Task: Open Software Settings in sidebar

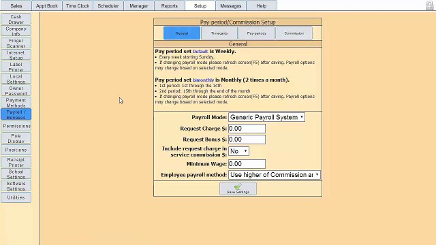Action: point(16,186)
